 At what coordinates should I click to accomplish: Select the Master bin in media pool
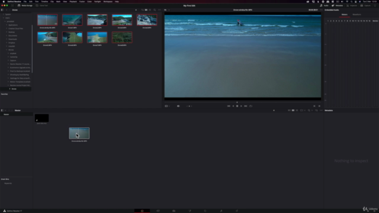point(17,114)
